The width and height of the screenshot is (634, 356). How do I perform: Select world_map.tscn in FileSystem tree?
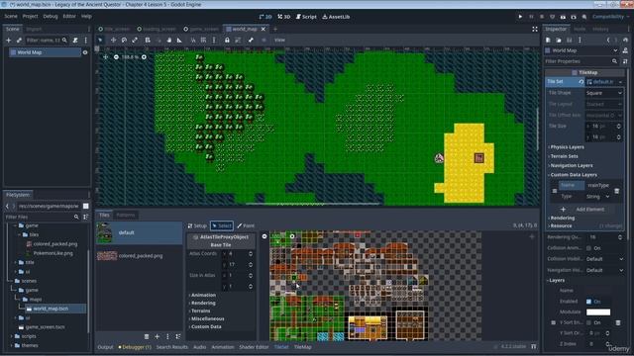[51, 309]
